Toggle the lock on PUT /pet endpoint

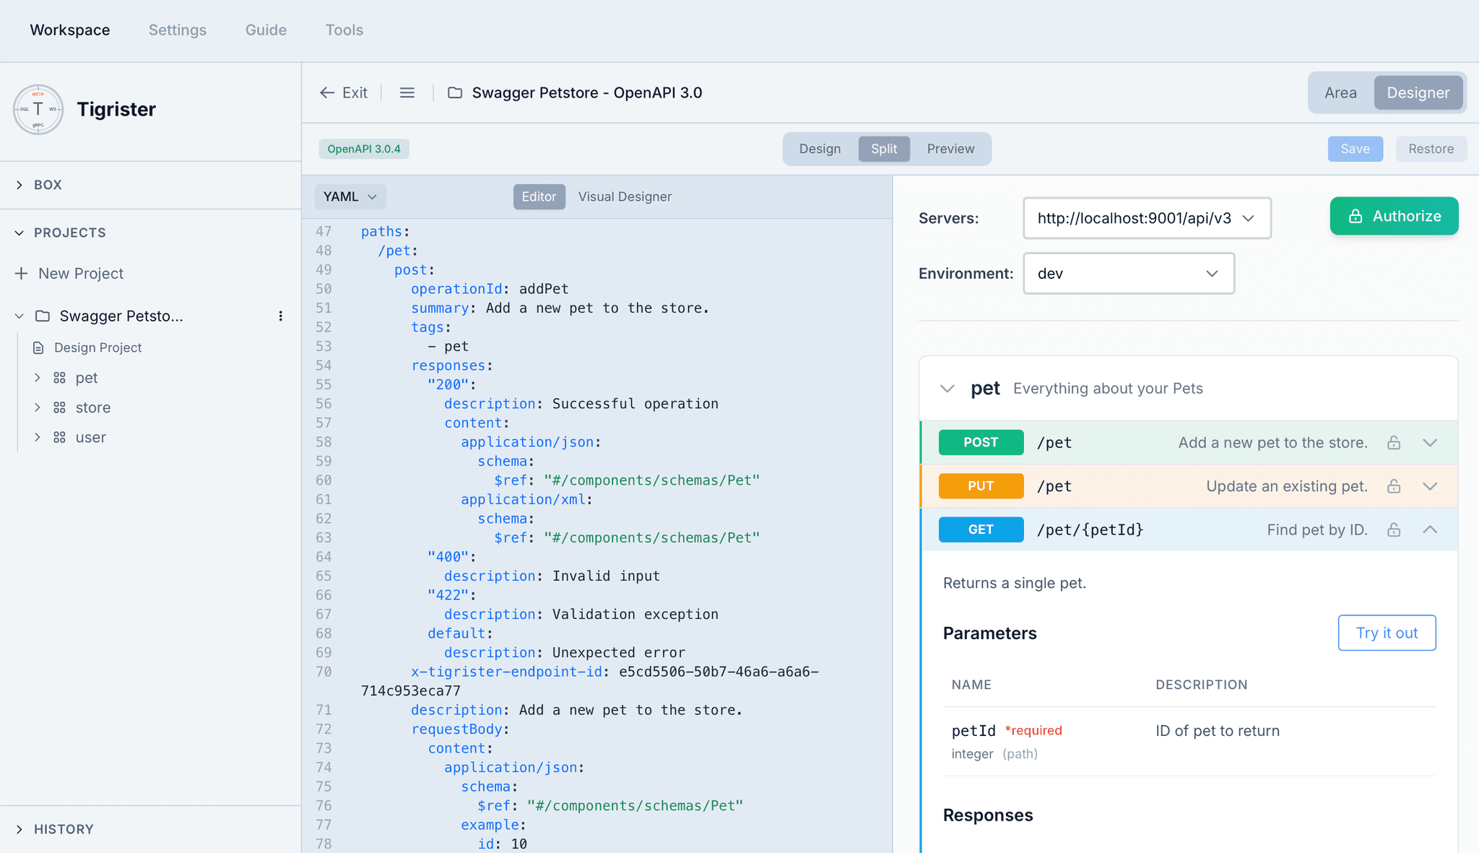coord(1394,486)
